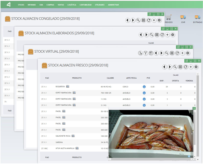Screen dimensions: 203x164
Task: Click the filter funnel in Stock Virtual
Action: pos(146,53)
